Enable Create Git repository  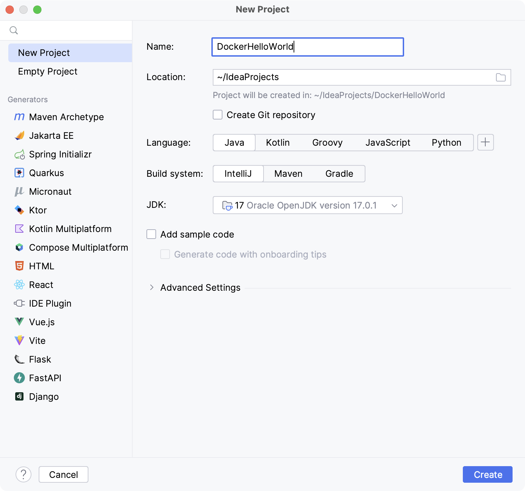pos(218,115)
